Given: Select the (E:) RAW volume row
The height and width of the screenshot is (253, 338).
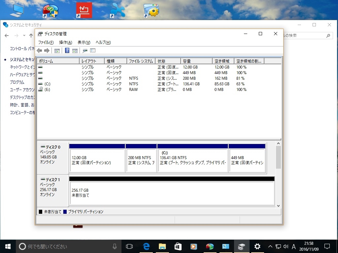Looking at the screenshot, I should click(47, 90).
